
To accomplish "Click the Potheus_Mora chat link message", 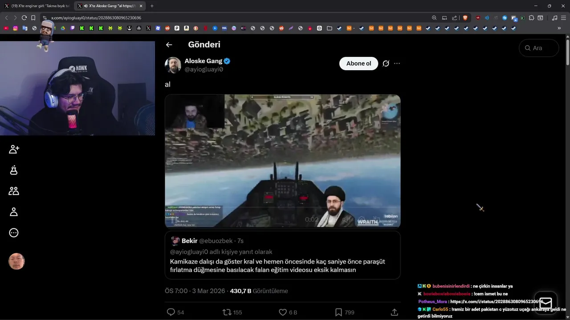I will [x=480, y=301].
